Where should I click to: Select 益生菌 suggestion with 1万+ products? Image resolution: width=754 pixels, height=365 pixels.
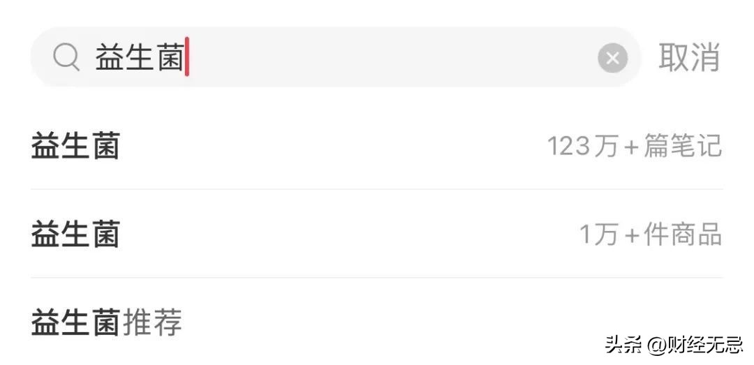point(75,234)
